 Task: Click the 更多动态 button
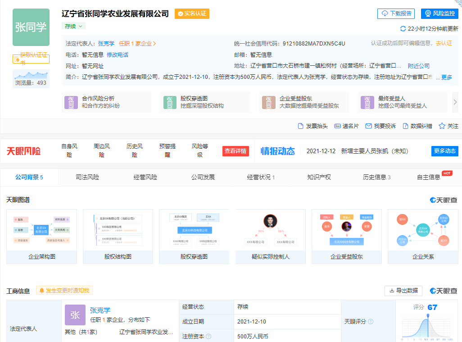444,151
